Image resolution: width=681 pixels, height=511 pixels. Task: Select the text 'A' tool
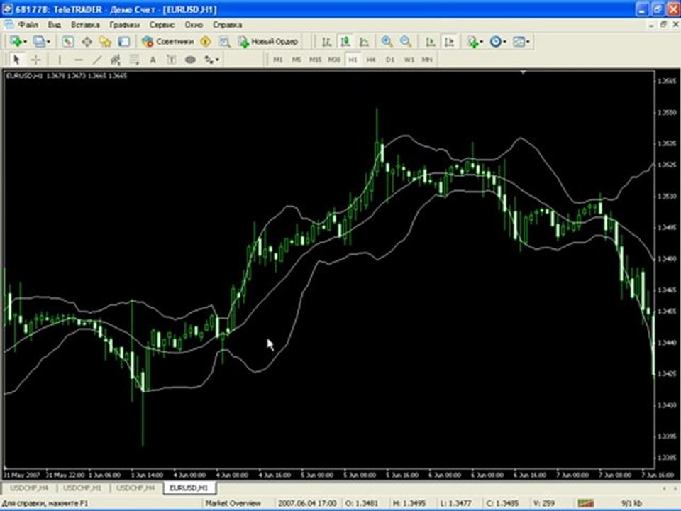(153, 60)
